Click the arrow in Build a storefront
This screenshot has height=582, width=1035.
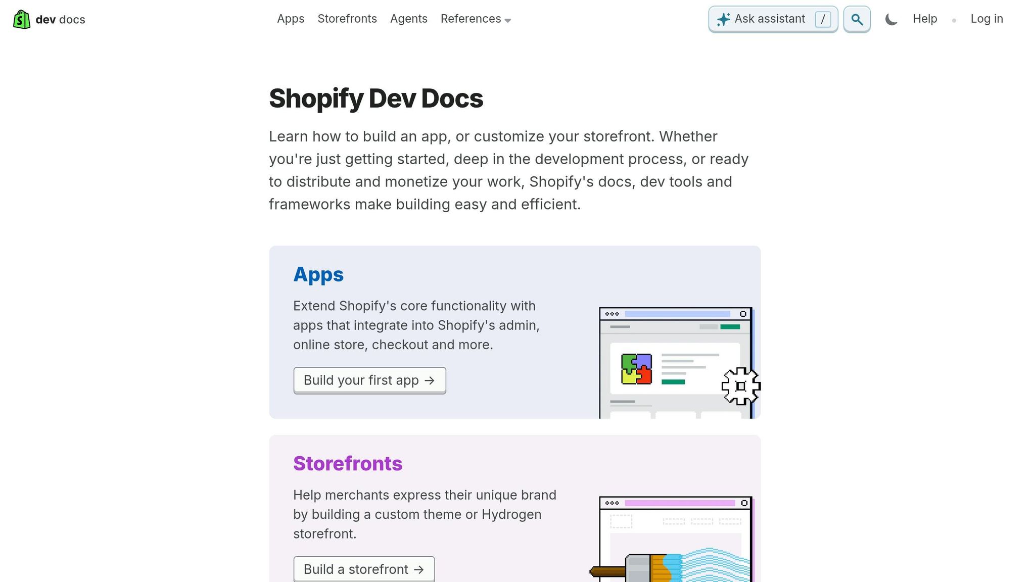418,569
